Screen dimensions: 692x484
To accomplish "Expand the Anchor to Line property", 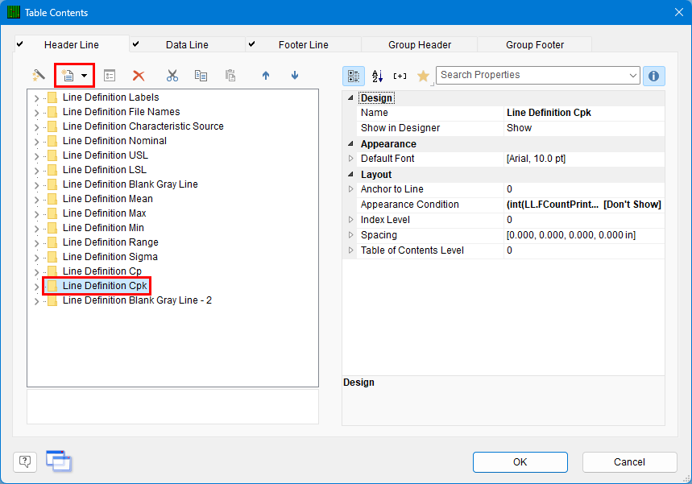I will point(351,188).
